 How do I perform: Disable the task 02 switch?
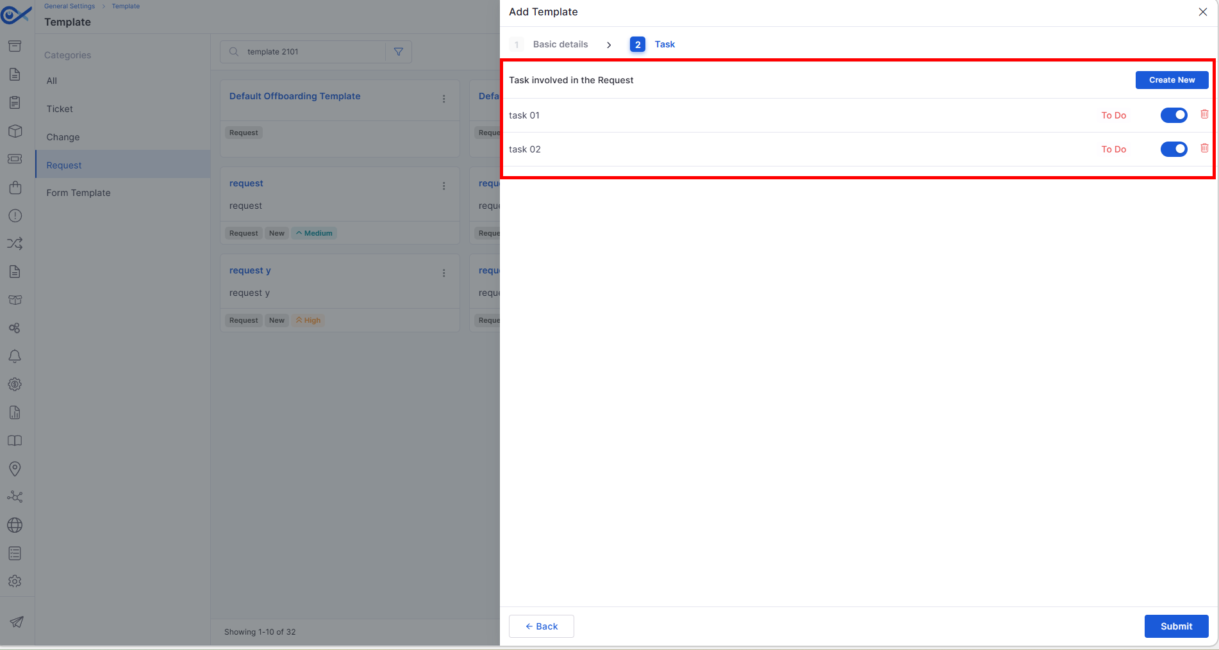1173,149
